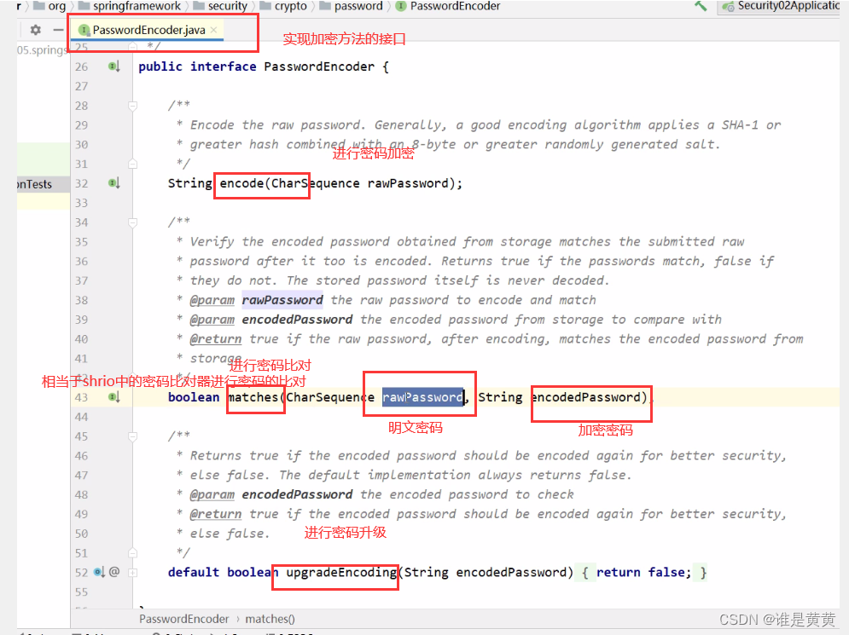Open the Security02Application run configuration dropdown

point(781,6)
